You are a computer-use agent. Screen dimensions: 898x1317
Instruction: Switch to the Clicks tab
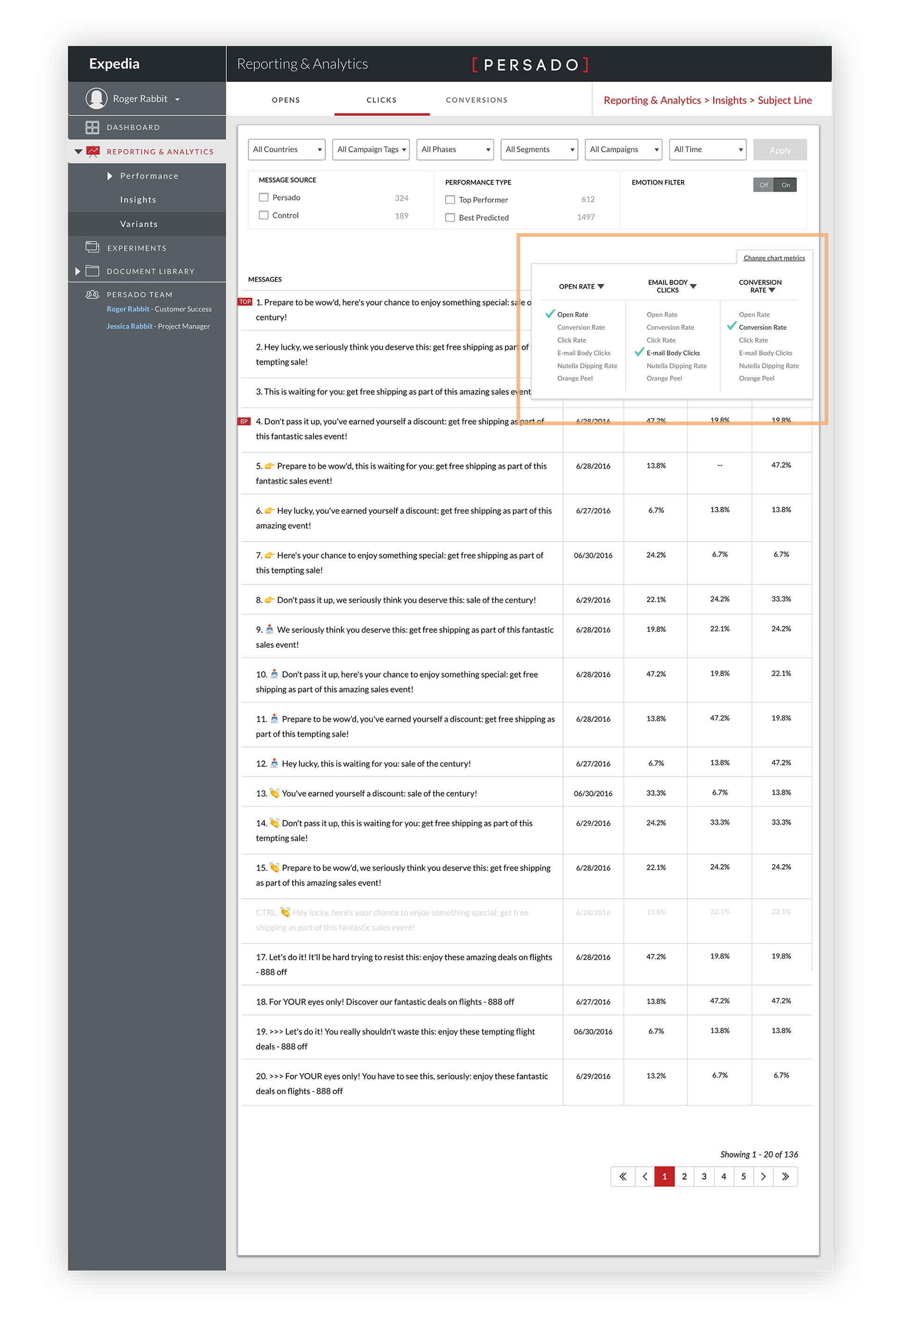(382, 100)
